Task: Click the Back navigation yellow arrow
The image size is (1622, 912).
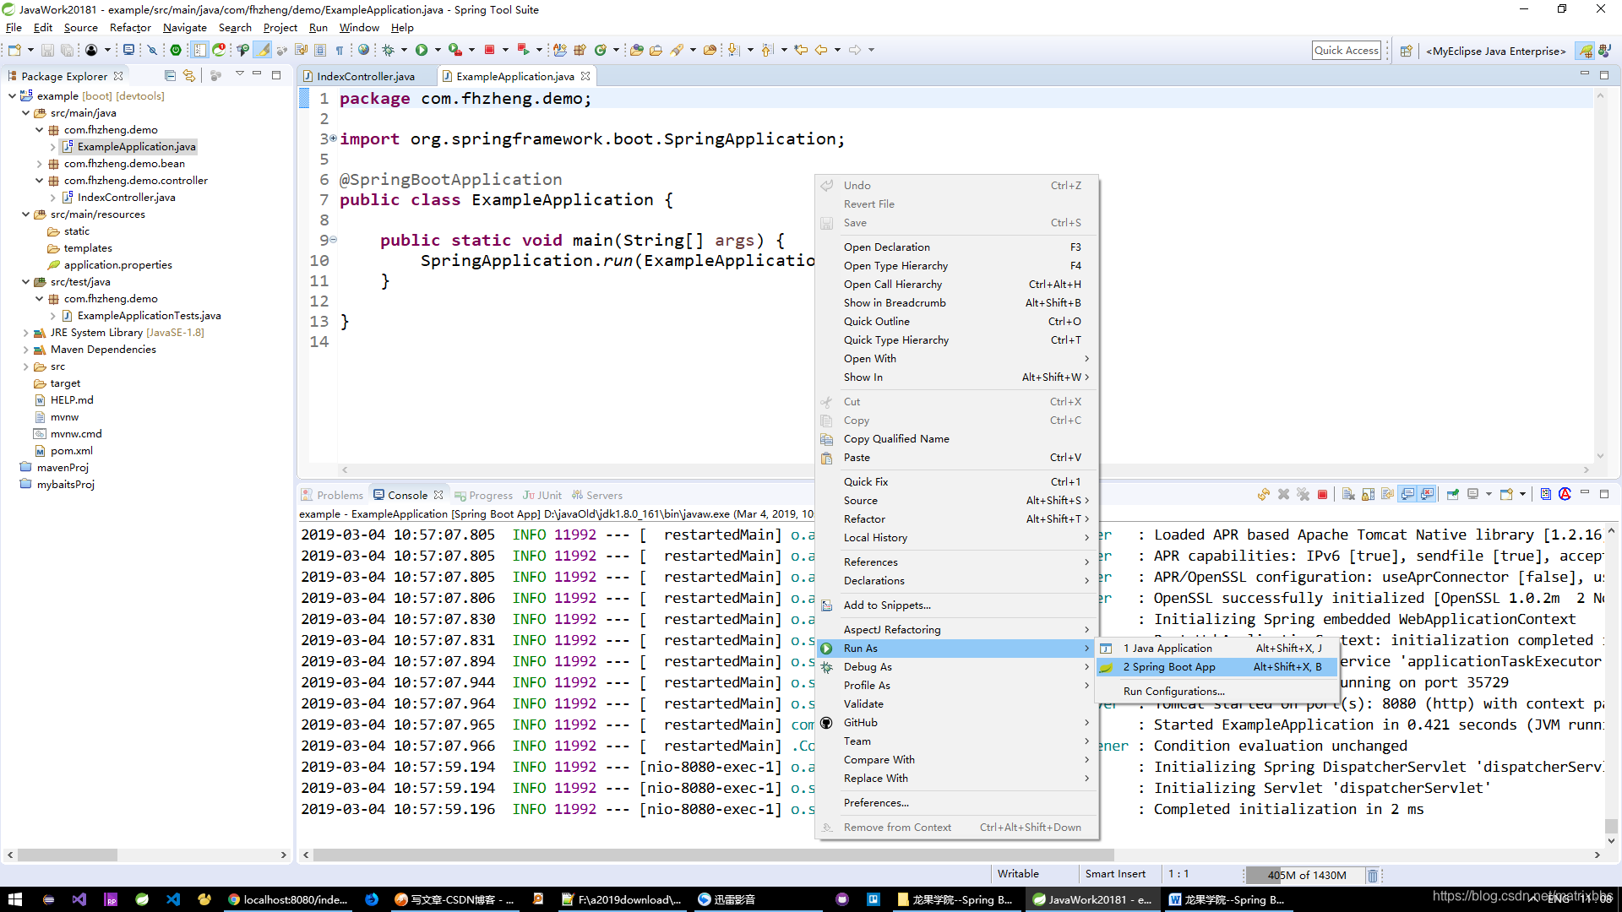Action: 821,50
